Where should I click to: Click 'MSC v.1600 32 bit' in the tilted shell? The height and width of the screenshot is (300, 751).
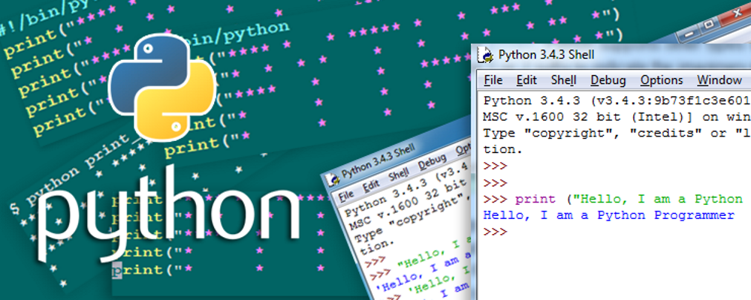coord(408,204)
